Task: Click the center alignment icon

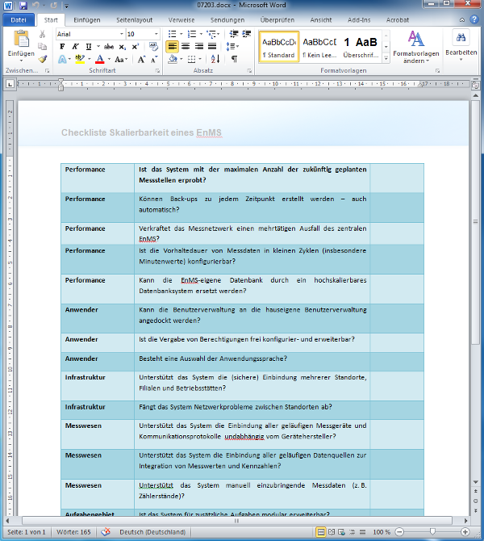Action: (x=186, y=46)
